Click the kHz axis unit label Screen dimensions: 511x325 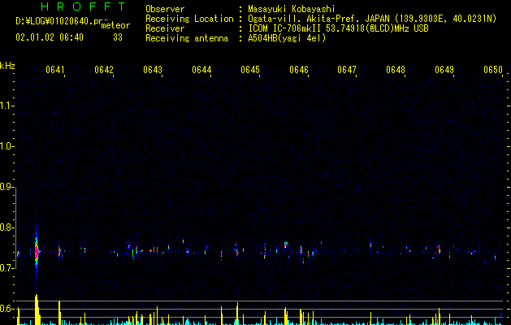7,66
